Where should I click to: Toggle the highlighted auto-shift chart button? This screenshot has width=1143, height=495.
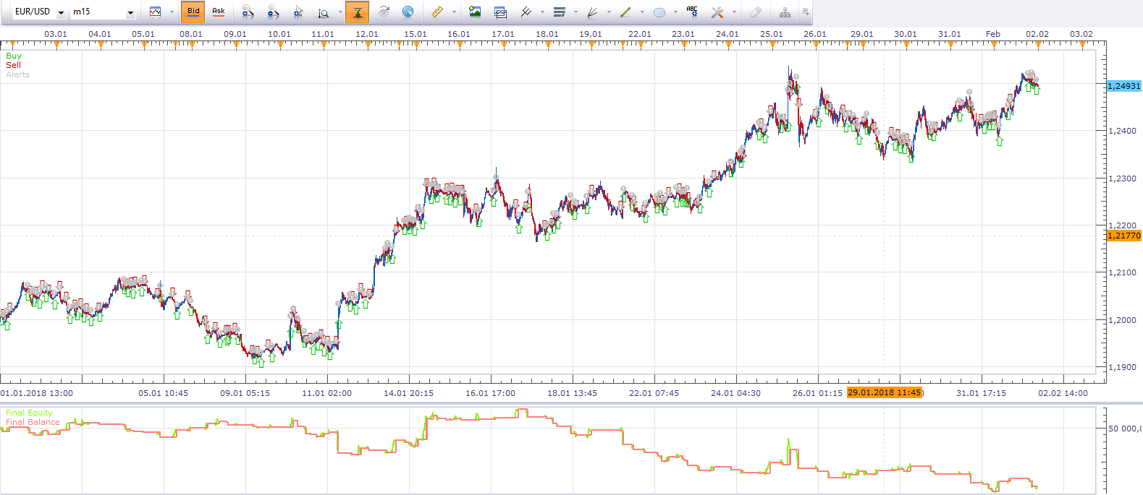tap(357, 12)
